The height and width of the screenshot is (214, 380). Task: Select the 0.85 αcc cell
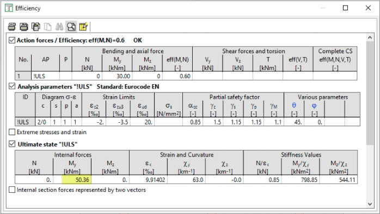pyautogui.click(x=193, y=122)
